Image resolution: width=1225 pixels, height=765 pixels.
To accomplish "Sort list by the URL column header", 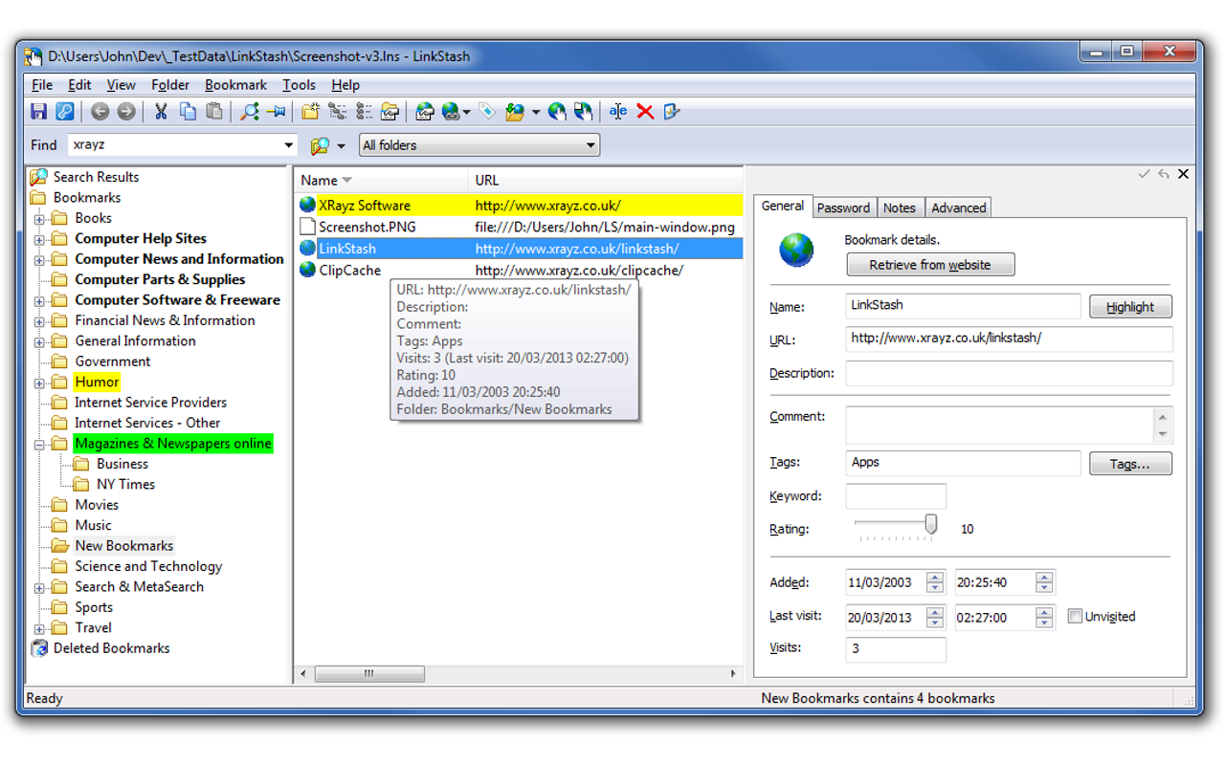I will (x=605, y=180).
